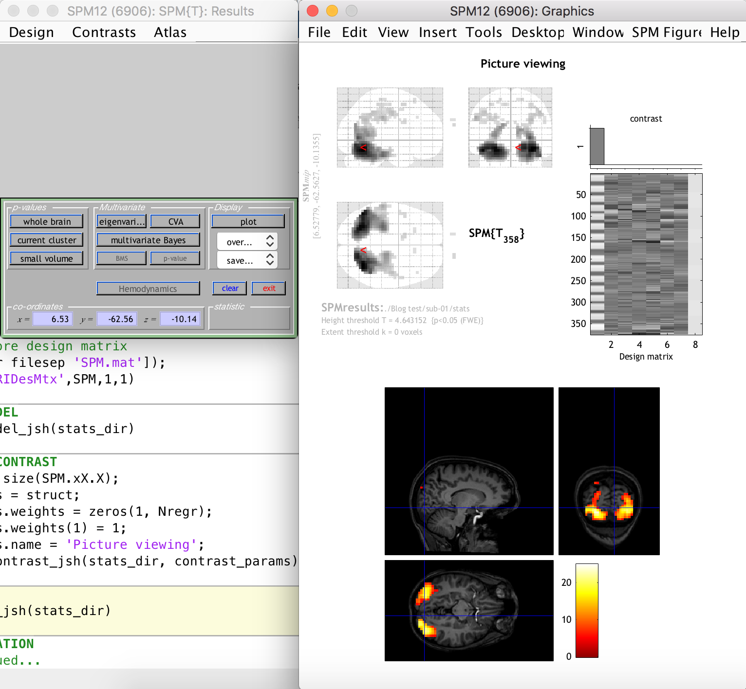Click the s.weights(1) = 1; code line
This screenshot has height=689, width=746.
click(63, 528)
